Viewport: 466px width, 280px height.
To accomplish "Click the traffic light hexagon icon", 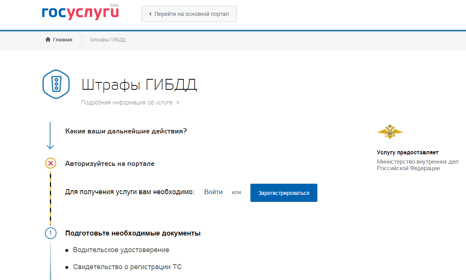I will (56, 84).
